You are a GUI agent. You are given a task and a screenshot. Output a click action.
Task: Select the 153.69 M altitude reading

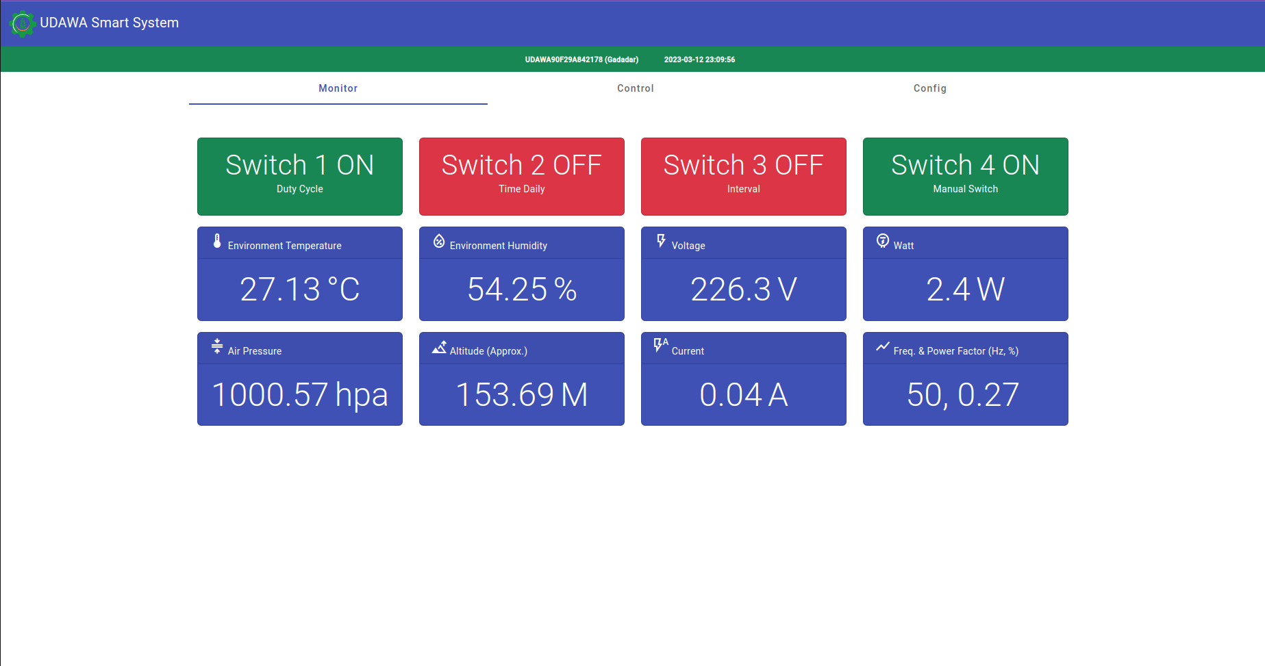point(522,394)
